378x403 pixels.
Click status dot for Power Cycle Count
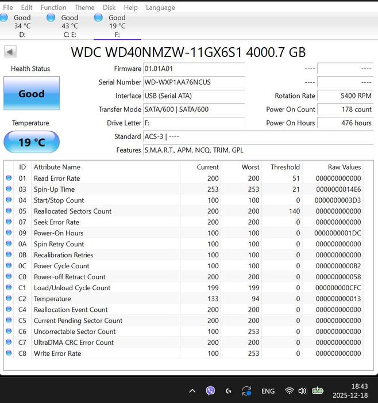(9, 265)
